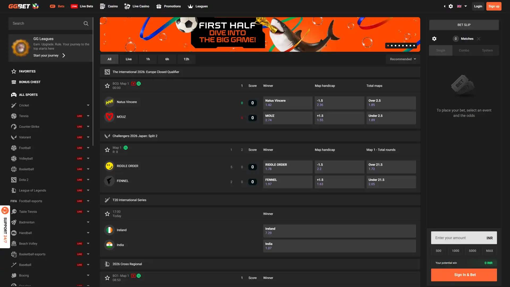Image resolution: width=510 pixels, height=287 pixels.
Task: Open the Support 24/7 side widget
Action: coord(5,227)
